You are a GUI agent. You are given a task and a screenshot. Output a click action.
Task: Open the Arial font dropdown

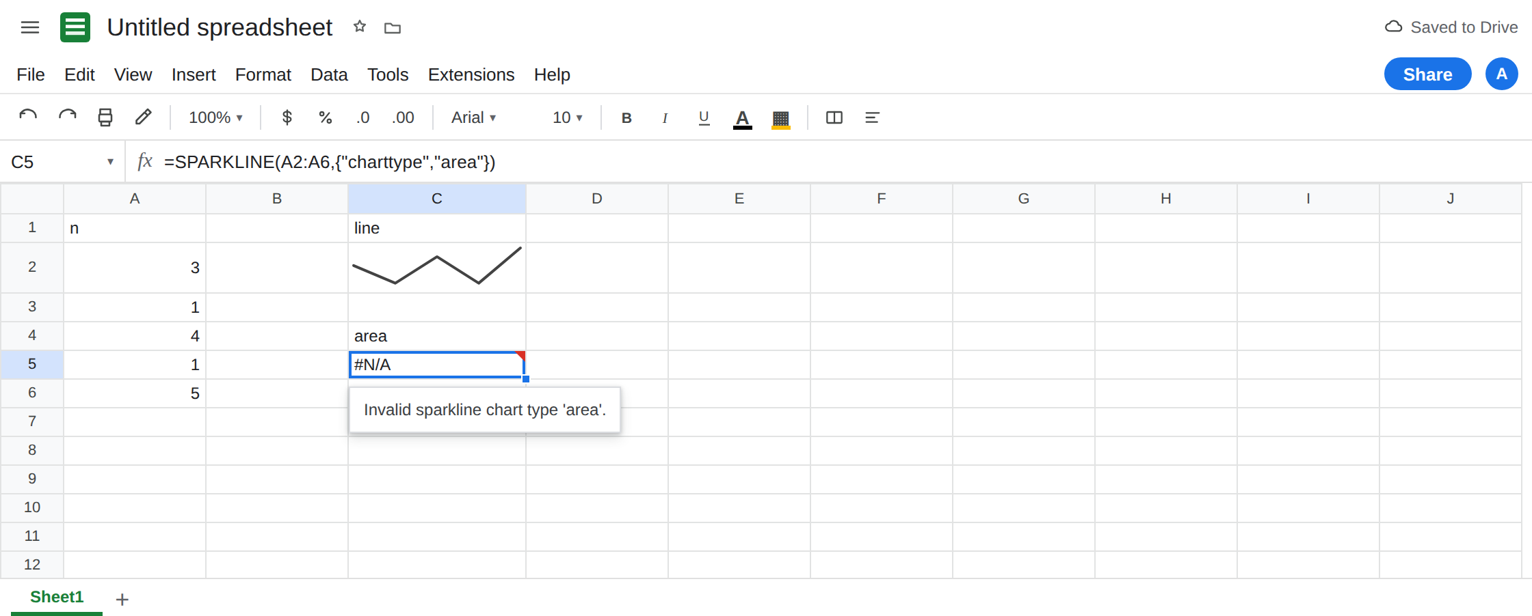pos(473,117)
